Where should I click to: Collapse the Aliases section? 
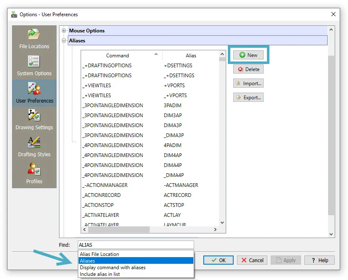(x=64, y=41)
